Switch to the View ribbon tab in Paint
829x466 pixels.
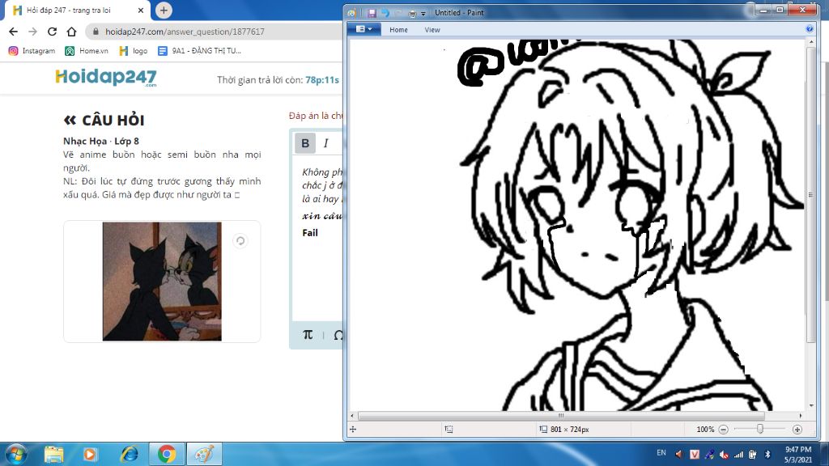(x=432, y=30)
